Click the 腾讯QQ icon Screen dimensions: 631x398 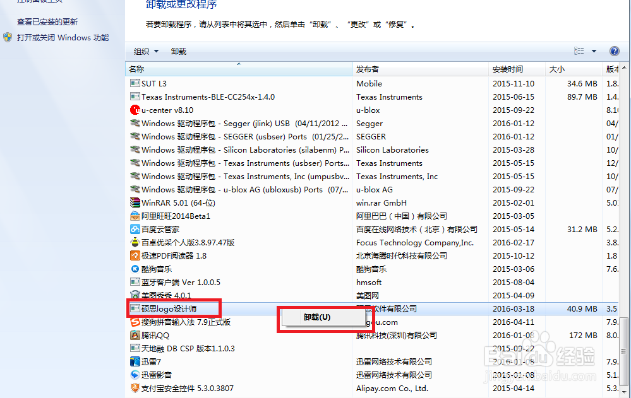(135, 336)
